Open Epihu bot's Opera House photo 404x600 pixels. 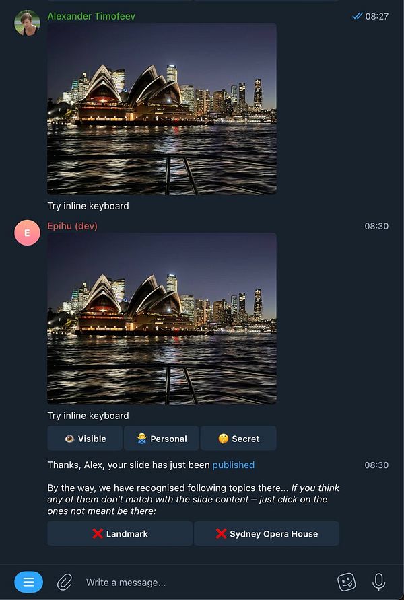click(x=162, y=318)
